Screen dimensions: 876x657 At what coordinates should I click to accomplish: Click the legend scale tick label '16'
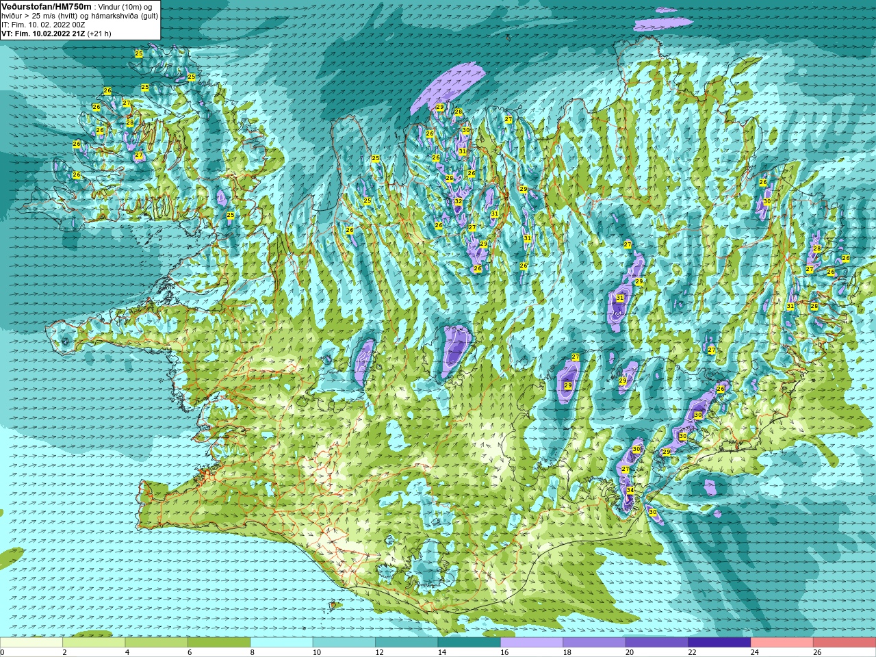pyautogui.click(x=504, y=652)
